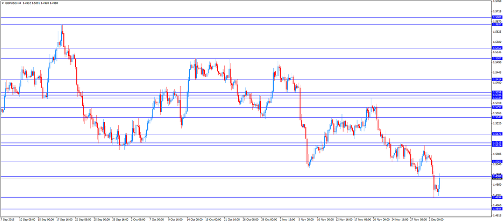Select the 1.5334 price label
503x222 pixels.
click(496, 98)
